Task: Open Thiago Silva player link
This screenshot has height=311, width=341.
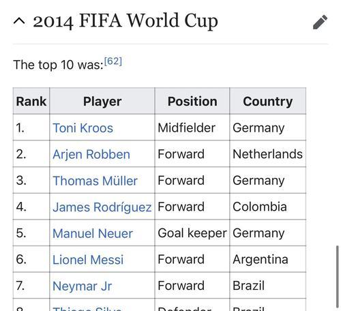Action: (87, 309)
